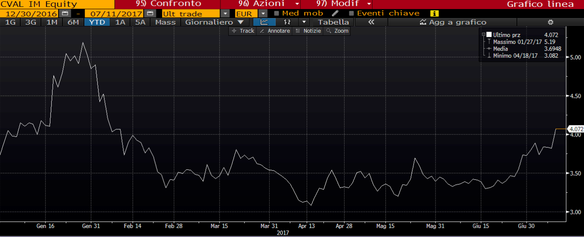Viewport: 584px width, 237px height.
Task: Select the 6M range tab
Action: (x=73, y=22)
